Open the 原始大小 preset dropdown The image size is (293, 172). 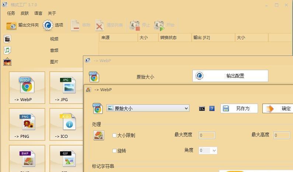click(148, 108)
